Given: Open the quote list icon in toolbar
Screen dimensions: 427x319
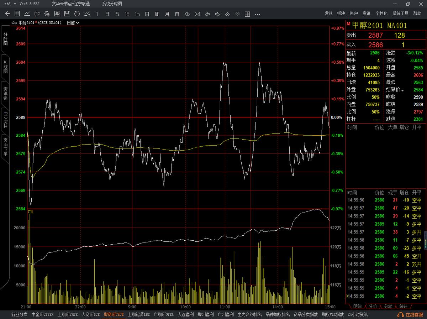Looking at the screenshot, I should [17, 14].
